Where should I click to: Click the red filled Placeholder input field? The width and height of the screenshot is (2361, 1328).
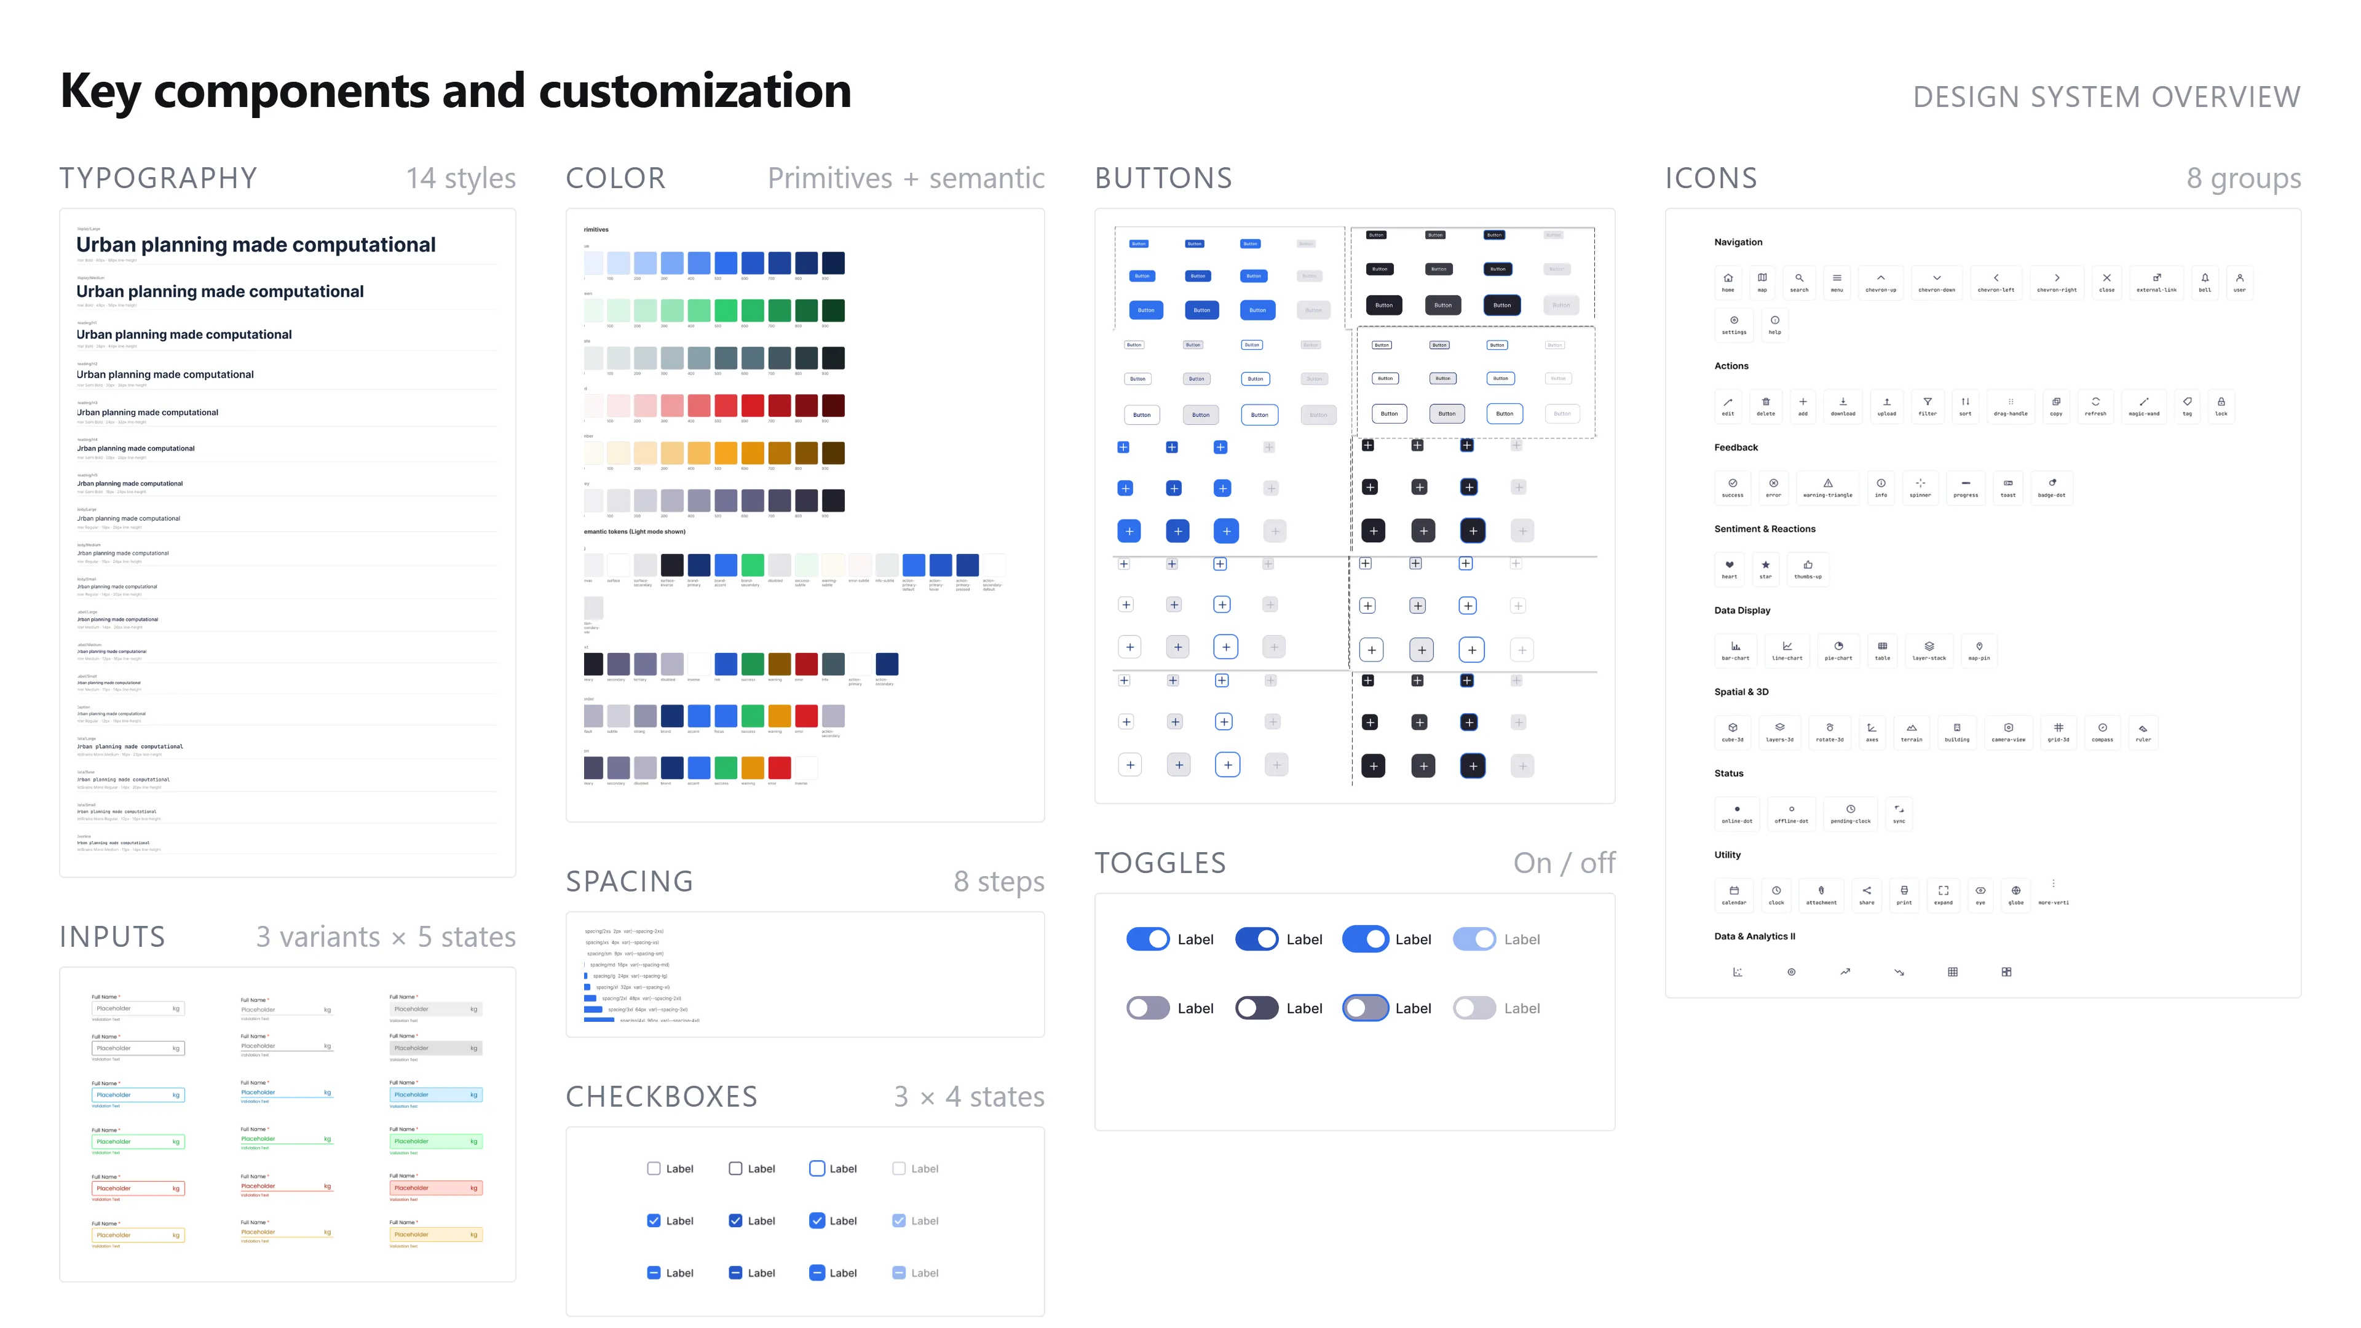[x=437, y=1188]
